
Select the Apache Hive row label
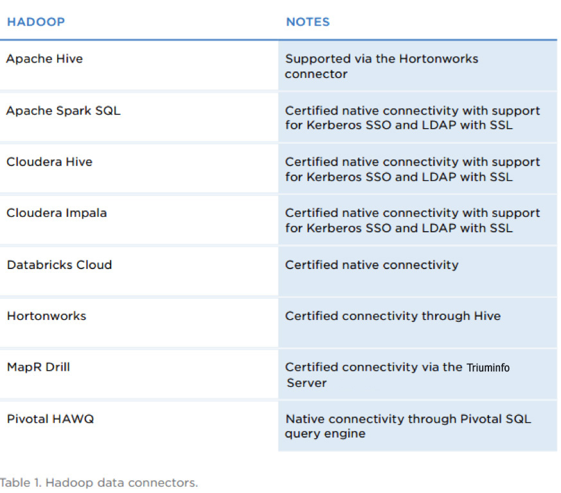(x=44, y=59)
